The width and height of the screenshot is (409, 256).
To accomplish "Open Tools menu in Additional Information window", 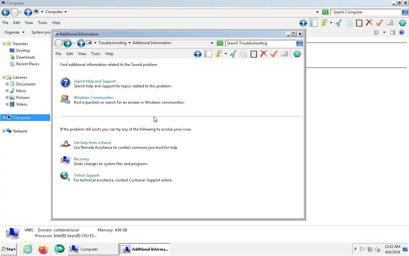I will [96, 54].
